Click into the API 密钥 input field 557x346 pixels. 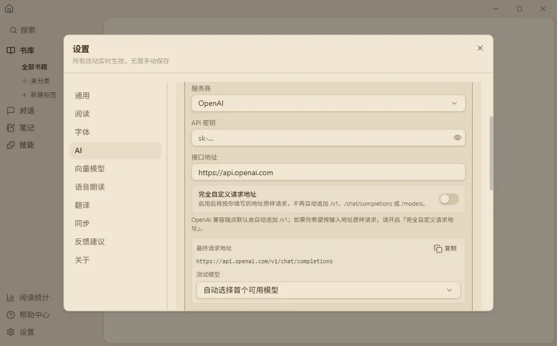click(x=328, y=138)
